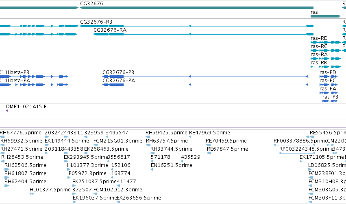Click the ras-PD protein label
The height and width of the screenshot is (204, 346).
point(328,72)
